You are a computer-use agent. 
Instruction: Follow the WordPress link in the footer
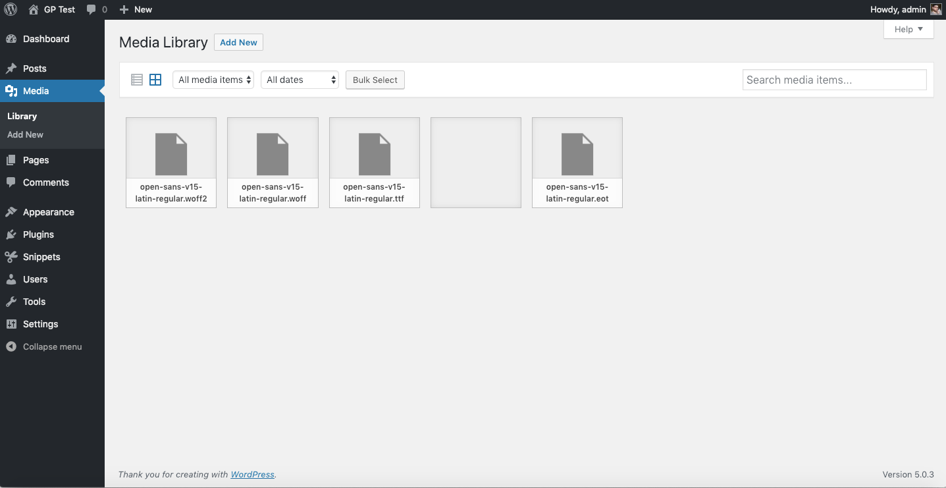click(252, 474)
